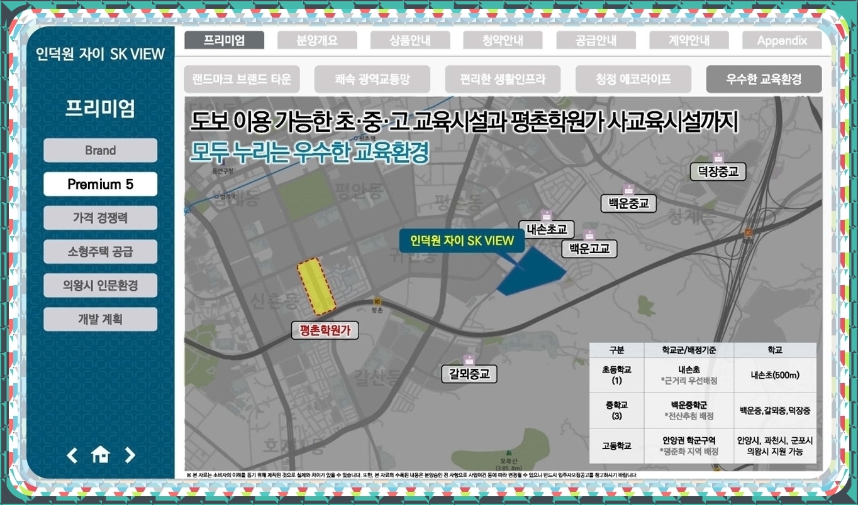The image size is (858, 505).
Task: Click the 학교 column header
Action: (x=775, y=350)
